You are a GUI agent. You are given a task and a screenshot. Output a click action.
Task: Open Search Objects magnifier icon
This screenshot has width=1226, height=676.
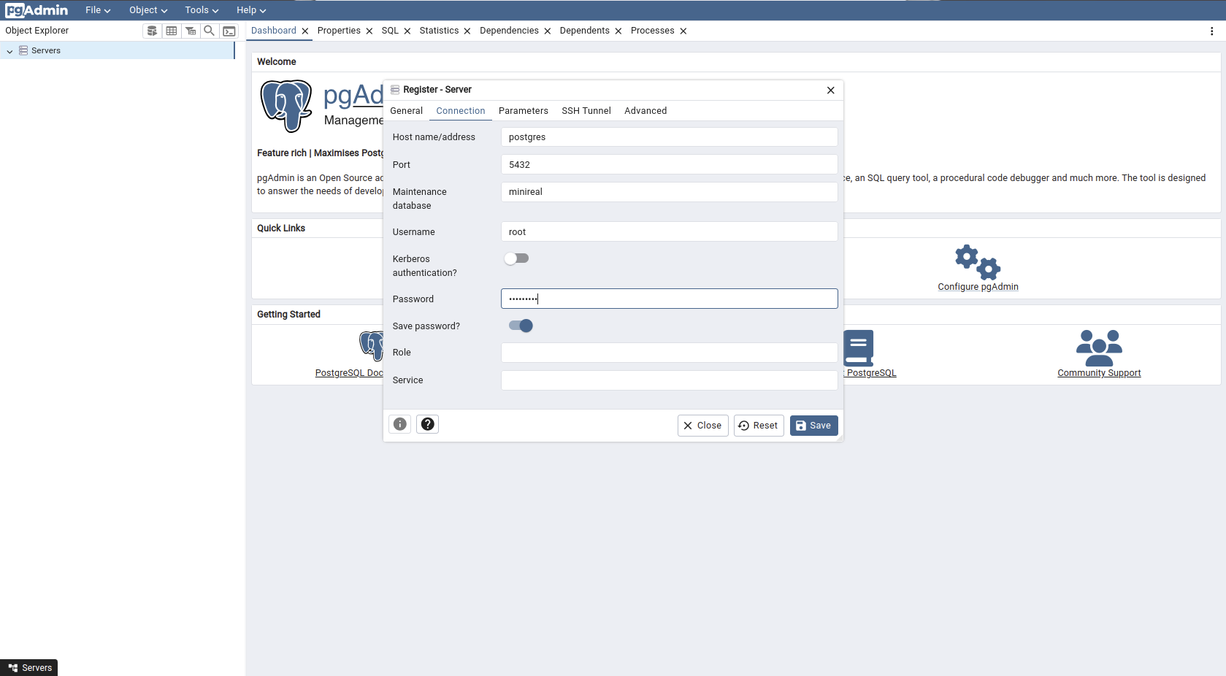tap(210, 31)
